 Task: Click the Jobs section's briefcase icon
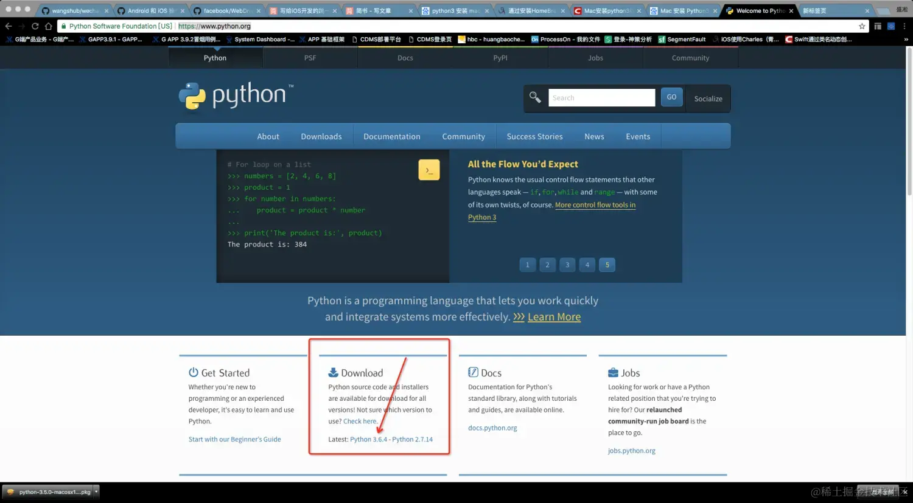point(612,372)
